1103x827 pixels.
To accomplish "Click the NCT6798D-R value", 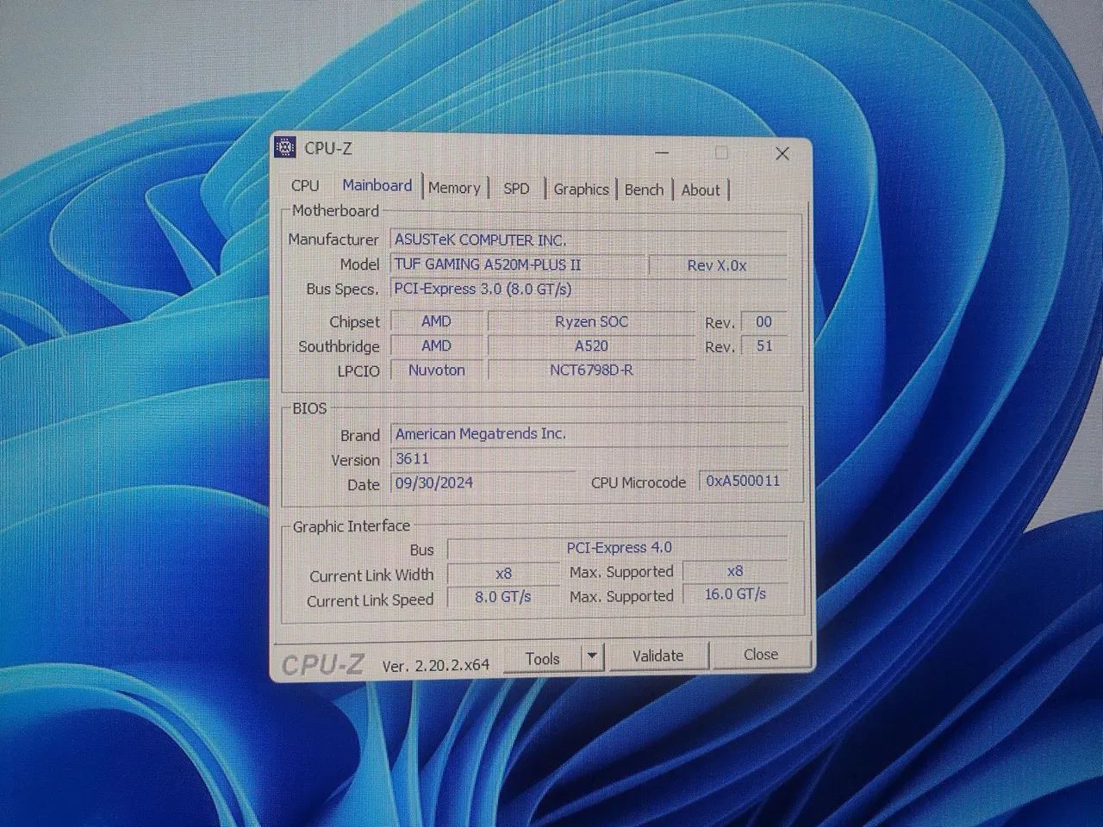I will (x=591, y=370).
